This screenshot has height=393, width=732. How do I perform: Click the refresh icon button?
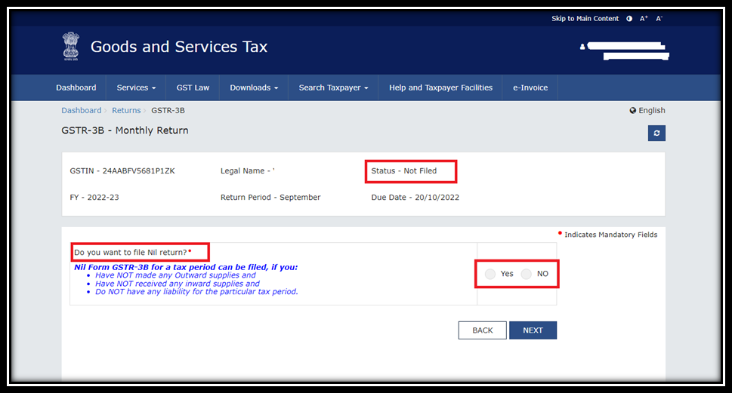(656, 133)
